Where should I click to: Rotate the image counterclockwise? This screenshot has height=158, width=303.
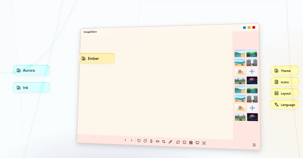click(x=139, y=141)
